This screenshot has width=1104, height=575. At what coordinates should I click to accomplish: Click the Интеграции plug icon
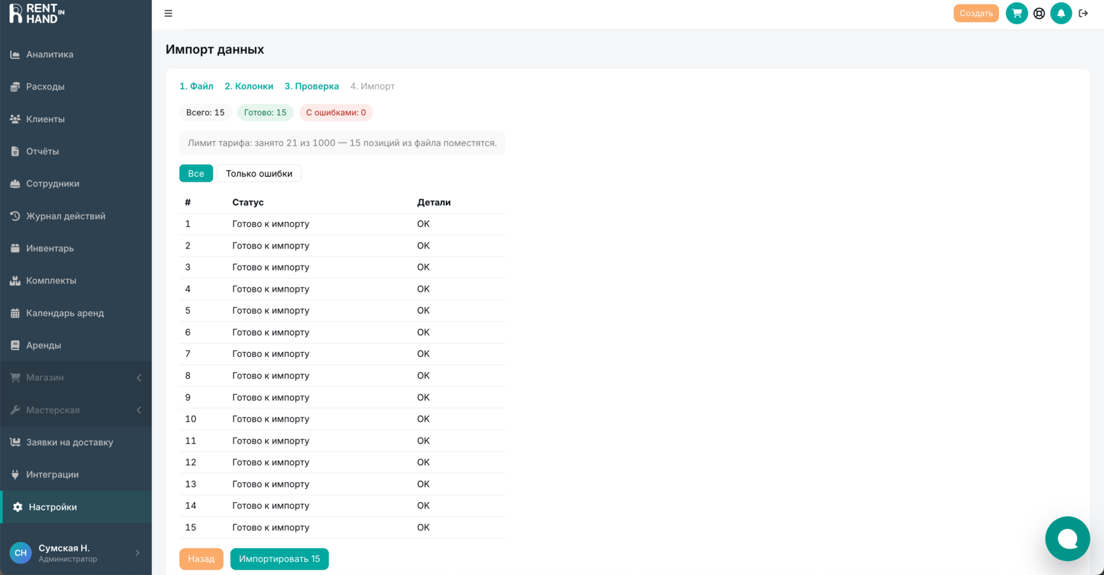point(15,474)
